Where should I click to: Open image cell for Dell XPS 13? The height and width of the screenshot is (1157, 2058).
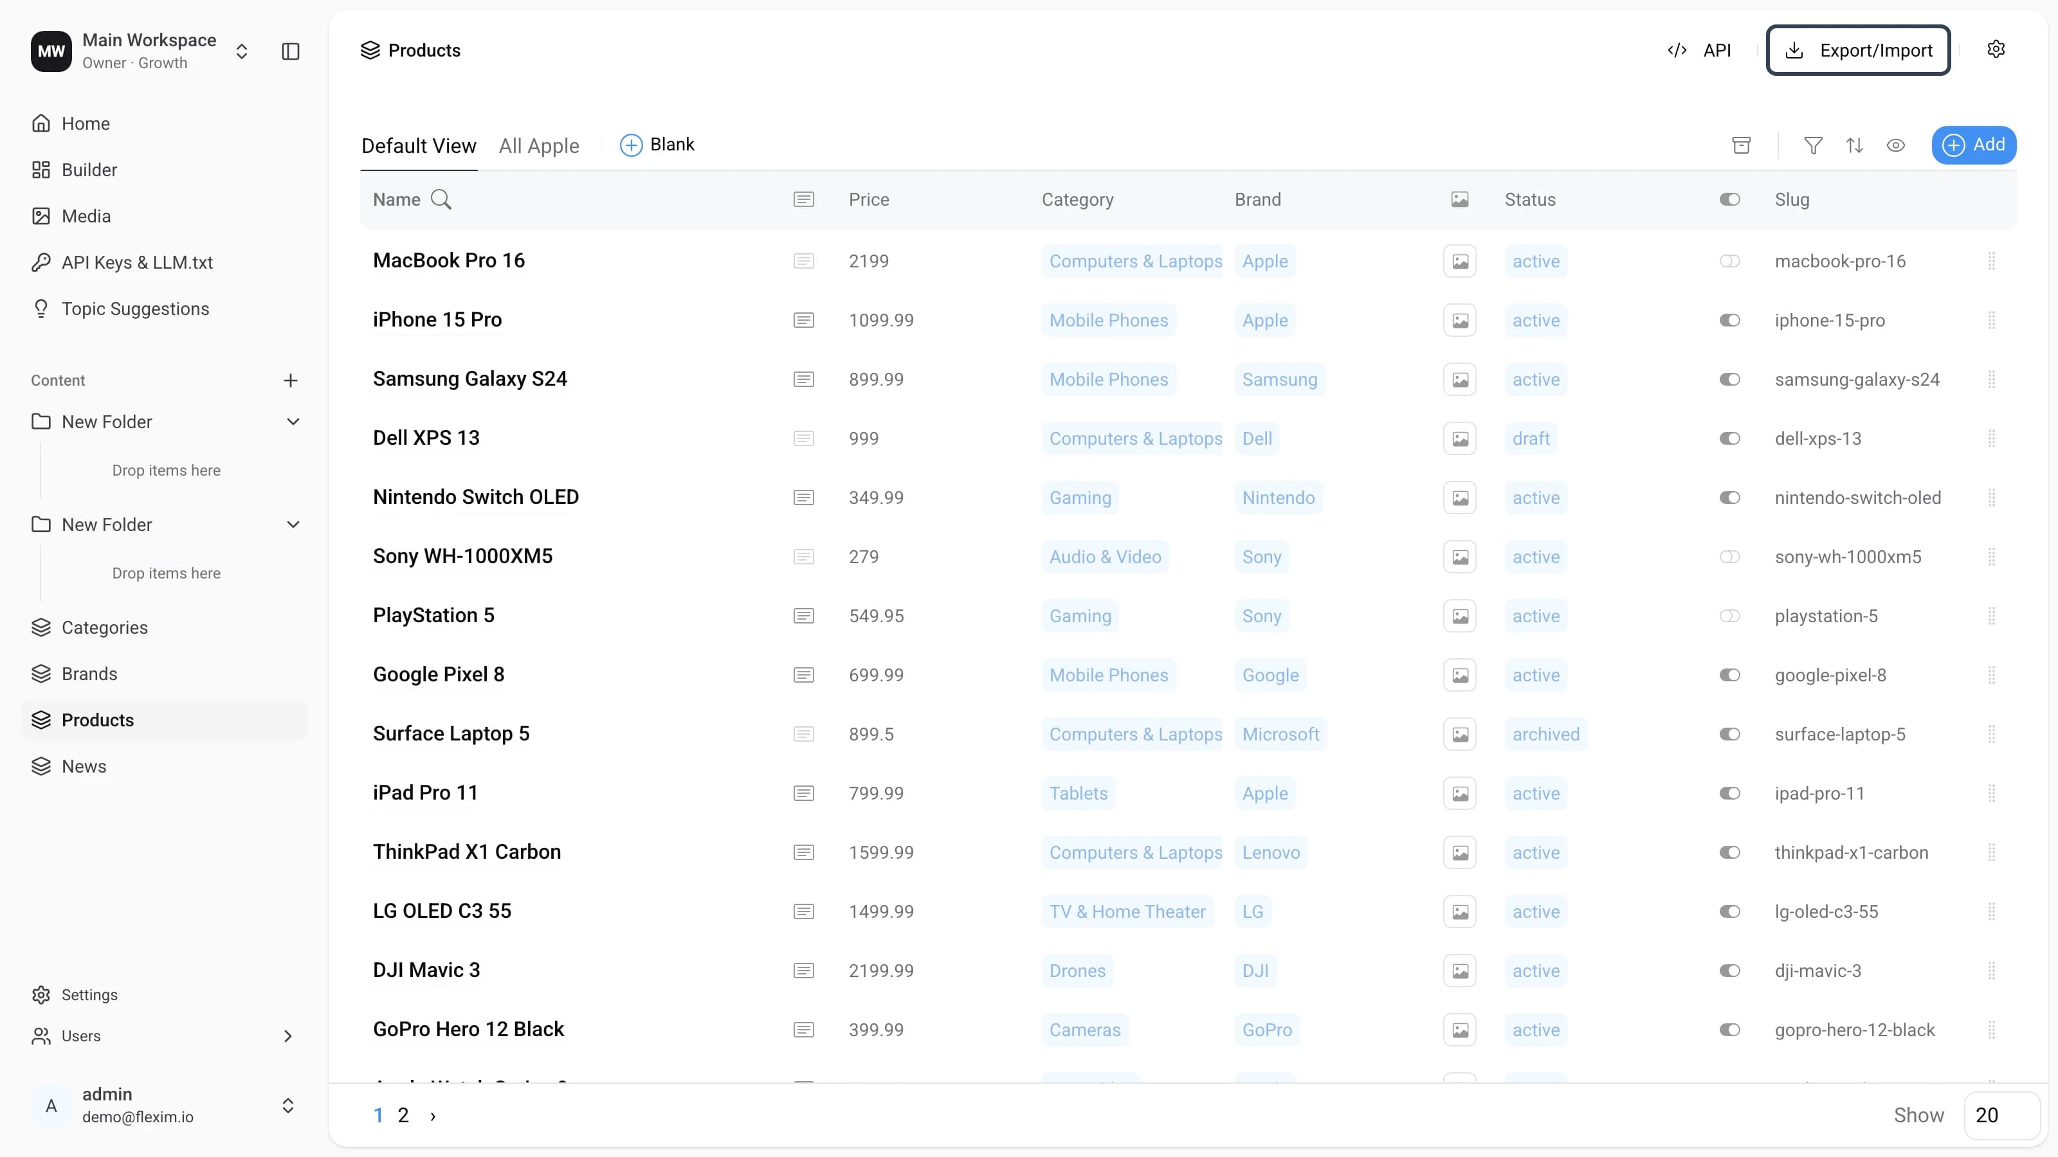tap(1460, 438)
